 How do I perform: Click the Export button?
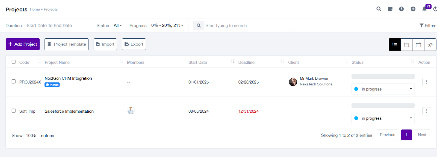point(134,44)
